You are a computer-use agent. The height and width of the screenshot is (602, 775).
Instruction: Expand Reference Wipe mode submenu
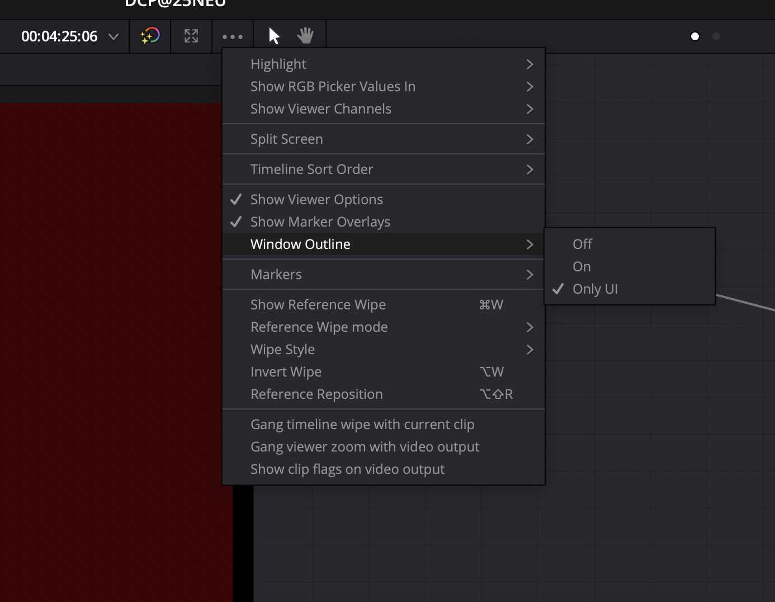point(384,327)
